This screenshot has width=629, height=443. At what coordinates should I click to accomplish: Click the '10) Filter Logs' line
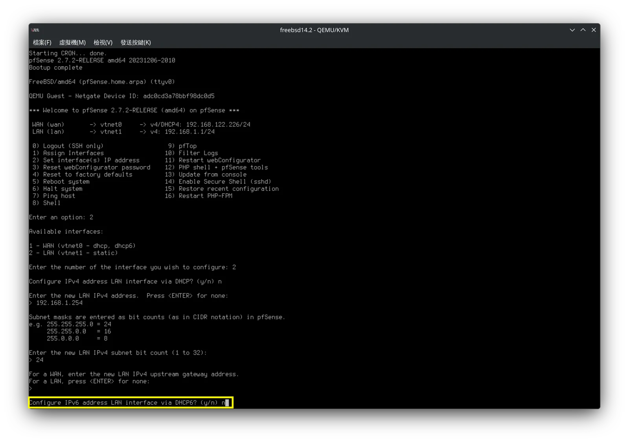[x=191, y=153]
